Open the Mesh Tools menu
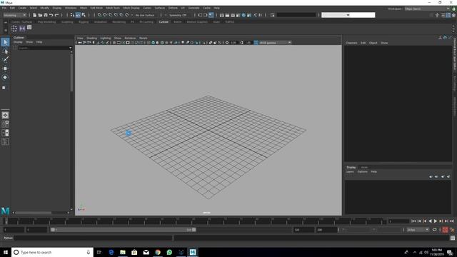The height and width of the screenshot is (257, 457). pos(113,8)
